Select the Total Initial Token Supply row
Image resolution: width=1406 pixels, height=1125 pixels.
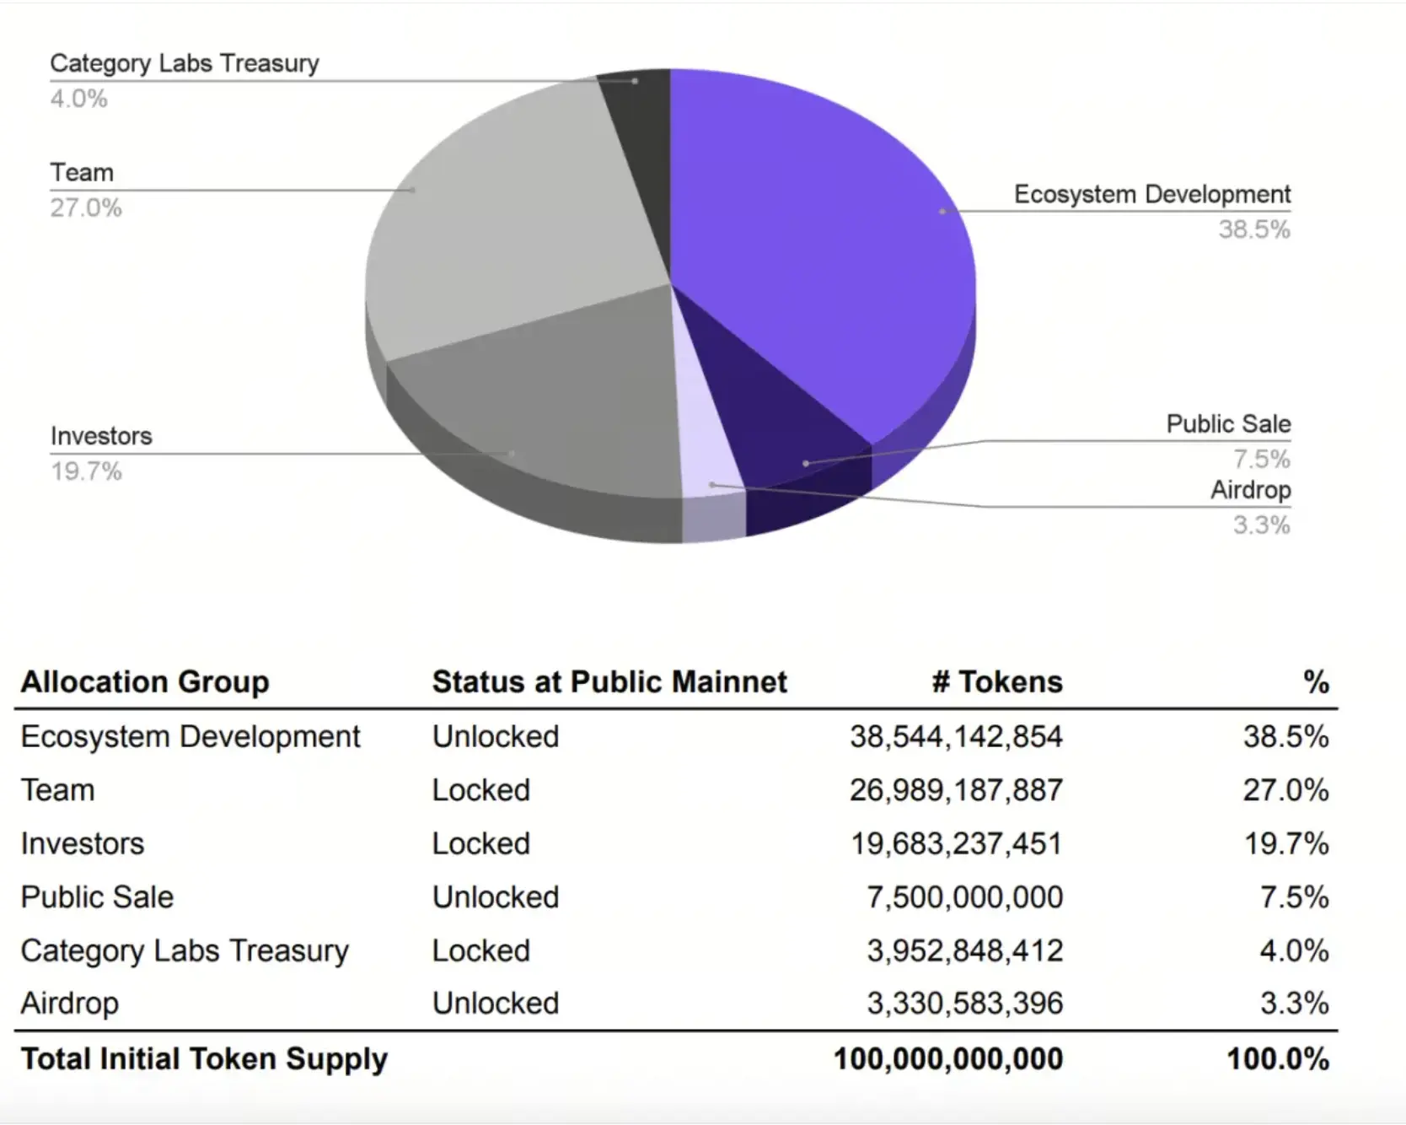tap(676, 1059)
